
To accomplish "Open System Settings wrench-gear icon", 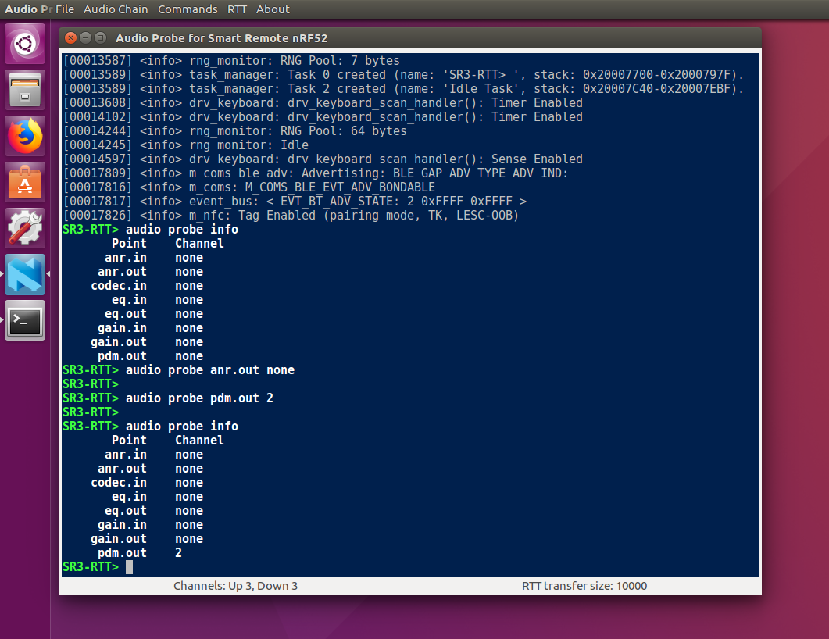I will coord(25,228).
